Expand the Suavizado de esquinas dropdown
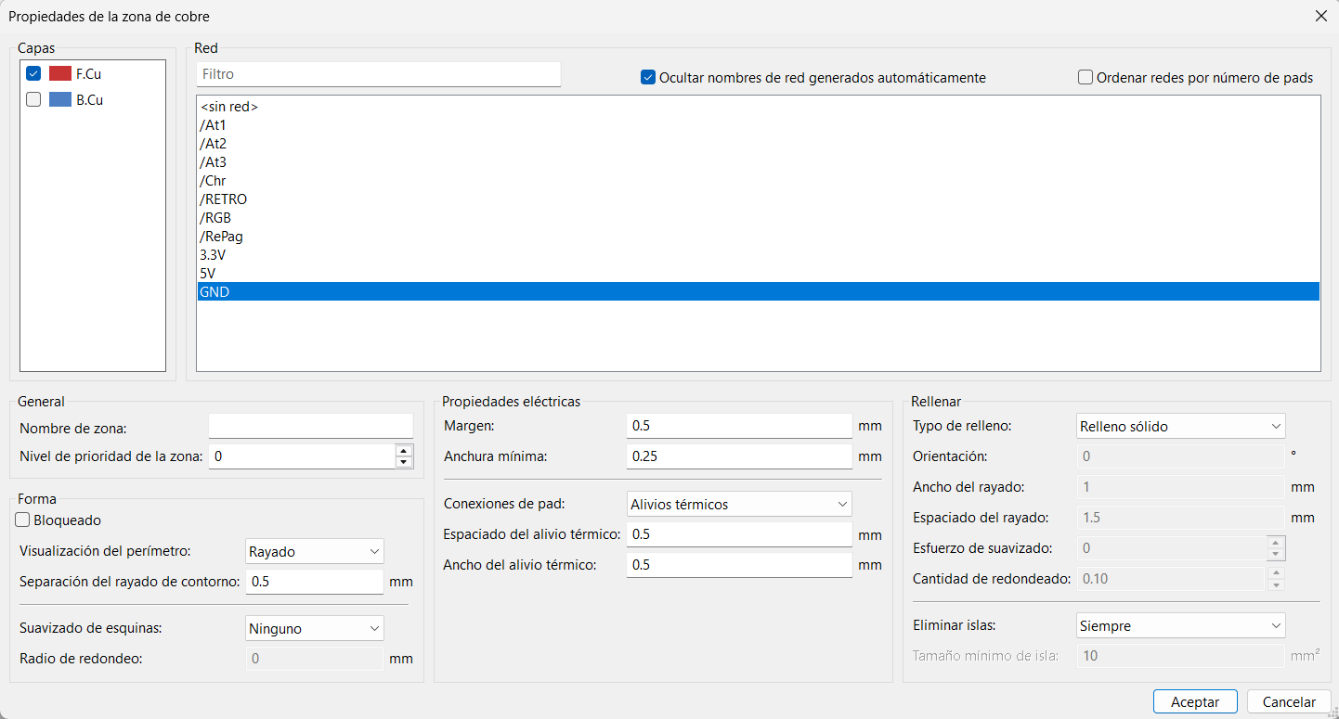Screen dimensions: 1339x719 [314, 628]
